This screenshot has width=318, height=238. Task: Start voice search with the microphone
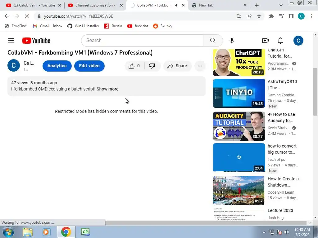[x=232, y=41]
